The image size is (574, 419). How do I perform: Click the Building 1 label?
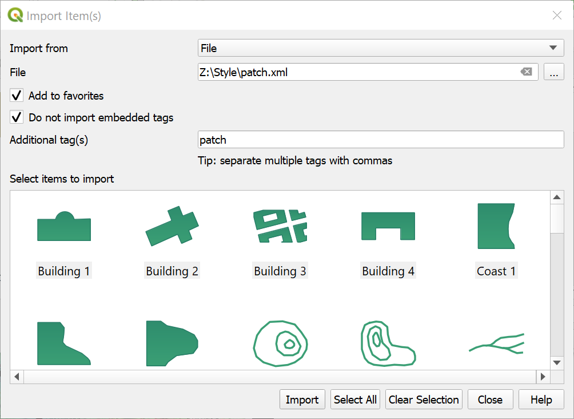(64, 271)
